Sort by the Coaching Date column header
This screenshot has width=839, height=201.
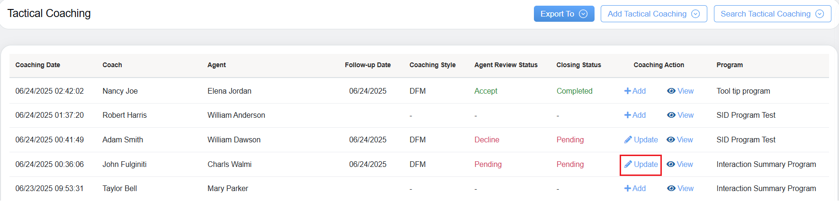point(38,65)
